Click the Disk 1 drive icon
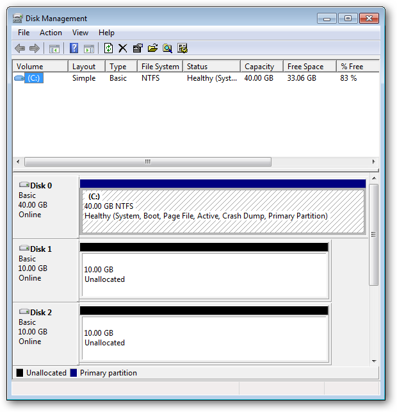Image resolution: width=397 pixels, height=412 pixels. click(x=24, y=249)
